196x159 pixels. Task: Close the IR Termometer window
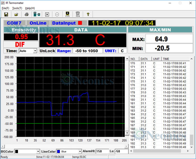point(190,3)
